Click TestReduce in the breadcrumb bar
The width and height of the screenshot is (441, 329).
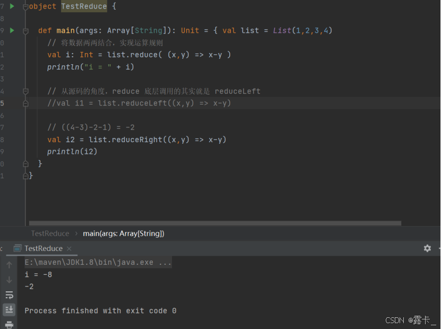[x=50, y=233]
